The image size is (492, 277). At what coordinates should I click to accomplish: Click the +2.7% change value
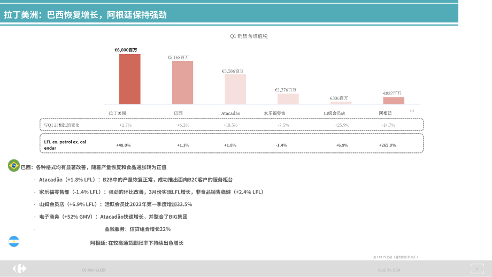click(x=126, y=125)
